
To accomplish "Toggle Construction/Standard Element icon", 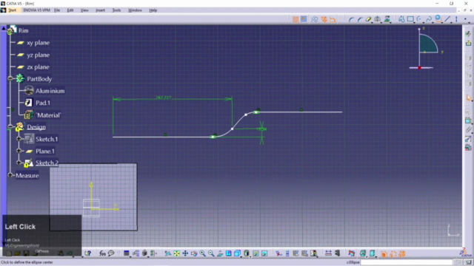I will point(315,19).
